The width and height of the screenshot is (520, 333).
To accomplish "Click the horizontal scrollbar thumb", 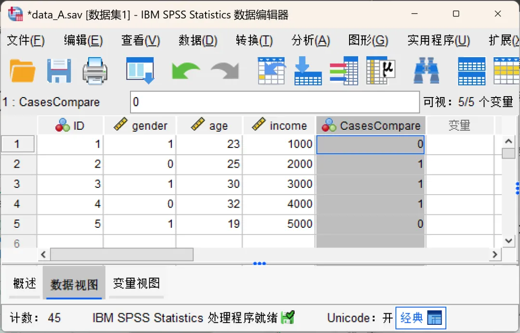I will 122,255.
